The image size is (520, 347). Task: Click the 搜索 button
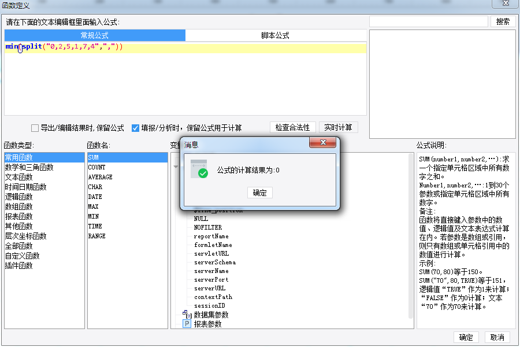point(503,21)
